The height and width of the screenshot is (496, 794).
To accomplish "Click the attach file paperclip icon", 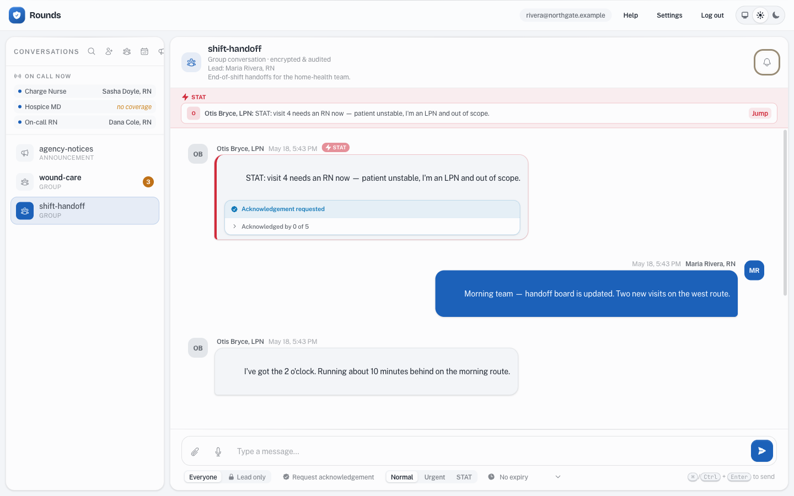I will (x=195, y=451).
